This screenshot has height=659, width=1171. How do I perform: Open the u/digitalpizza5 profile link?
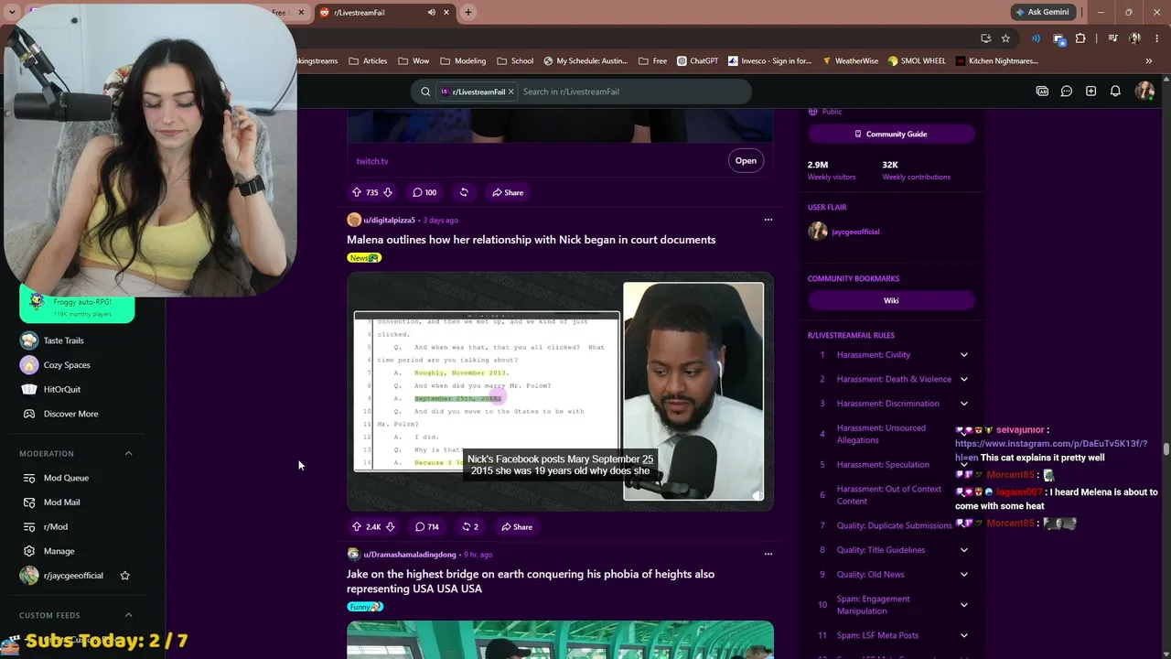coord(389,220)
